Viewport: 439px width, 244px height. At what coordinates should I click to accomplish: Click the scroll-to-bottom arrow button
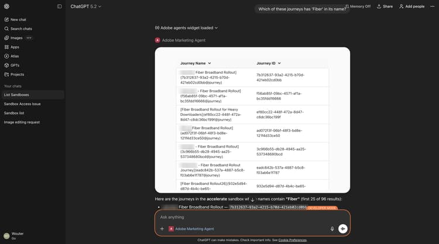pyautogui.click(x=252, y=200)
